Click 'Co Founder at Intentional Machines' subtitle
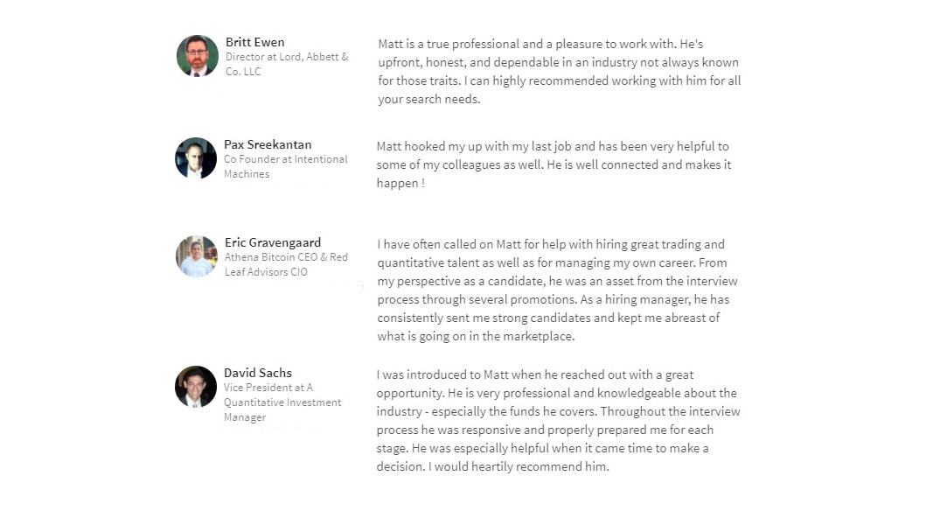 coord(286,166)
